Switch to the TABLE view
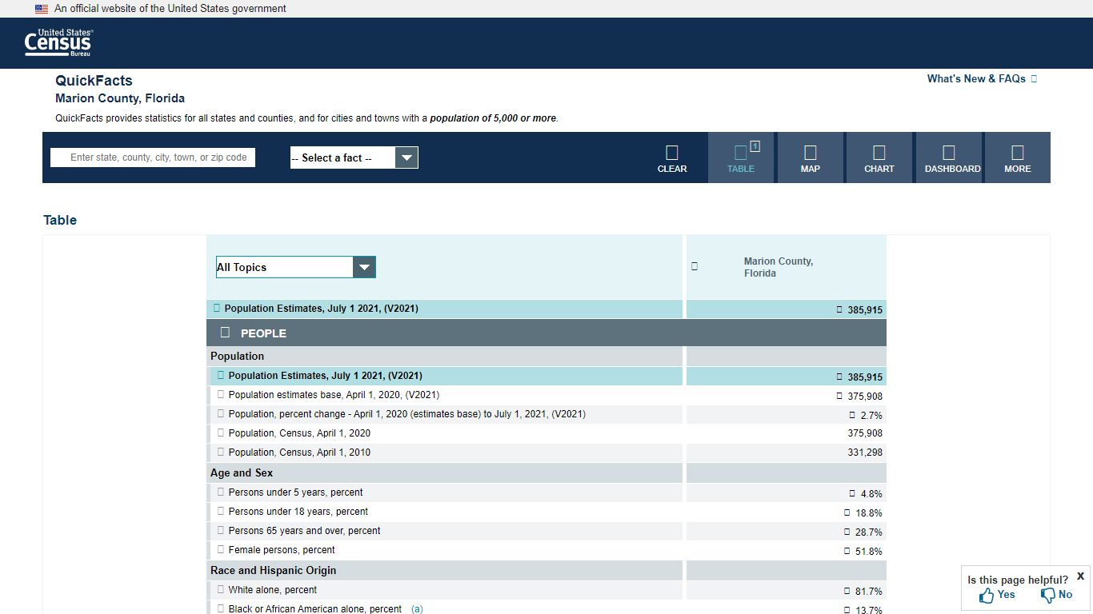This screenshot has height=614, width=1093. click(x=741, y=158)
